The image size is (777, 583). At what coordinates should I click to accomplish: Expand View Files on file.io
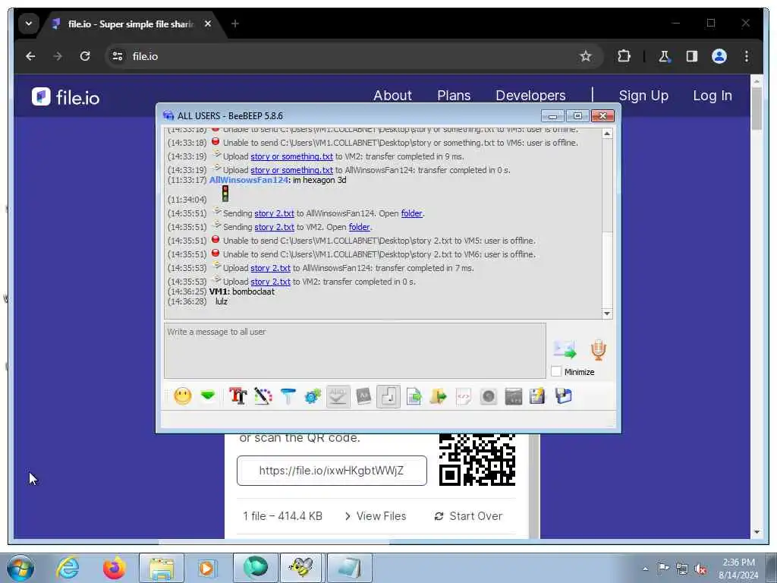(x=375, y=516)
